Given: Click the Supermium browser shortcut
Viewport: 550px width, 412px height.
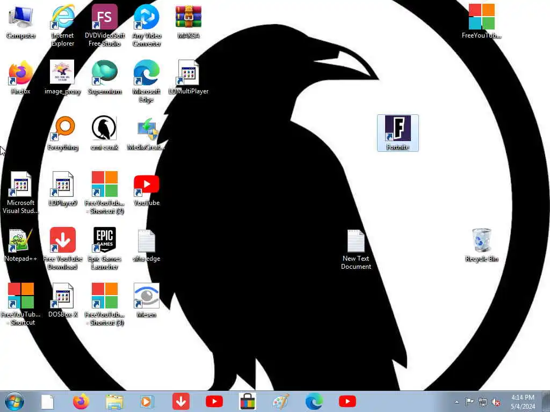Looking at the screenshot, I should 105,77.
